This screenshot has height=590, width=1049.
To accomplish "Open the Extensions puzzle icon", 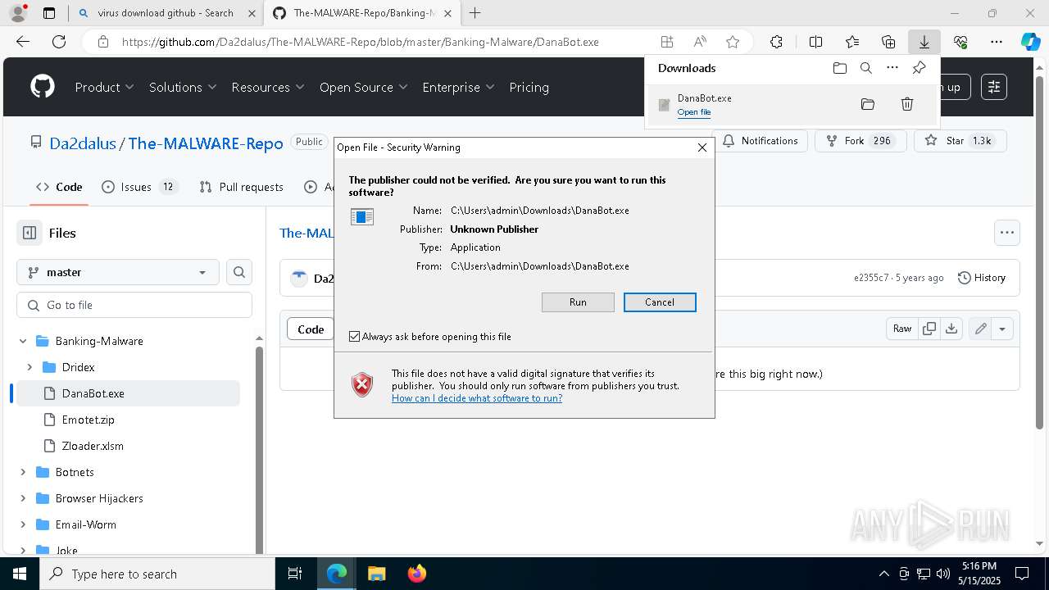I will click(776, 42).
